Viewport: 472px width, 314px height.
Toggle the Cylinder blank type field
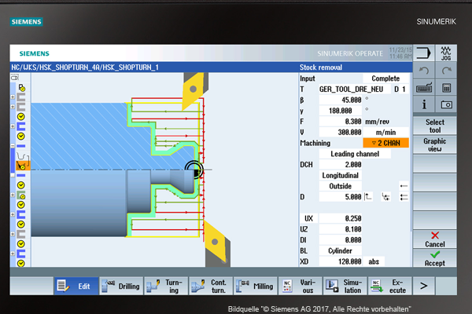[340, 250]
